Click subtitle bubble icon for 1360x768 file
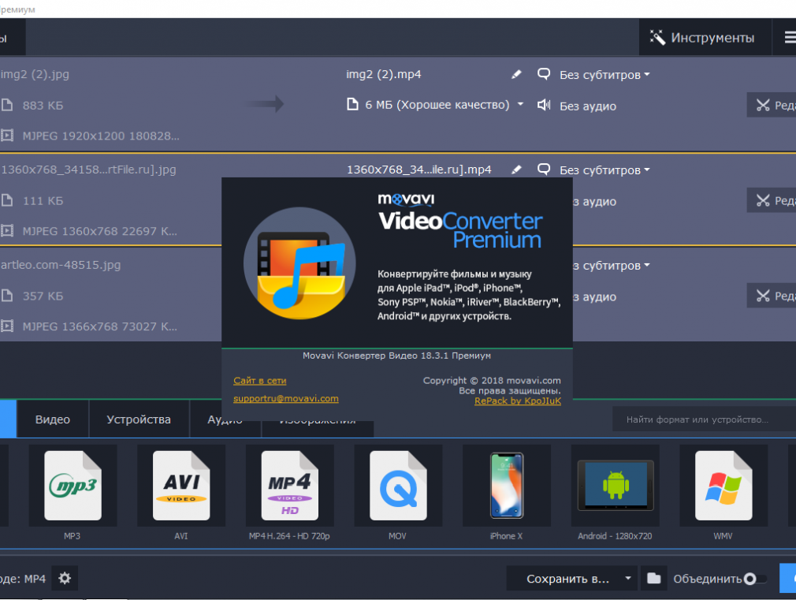This screenshot has width=796, height=600. (544, 170)
